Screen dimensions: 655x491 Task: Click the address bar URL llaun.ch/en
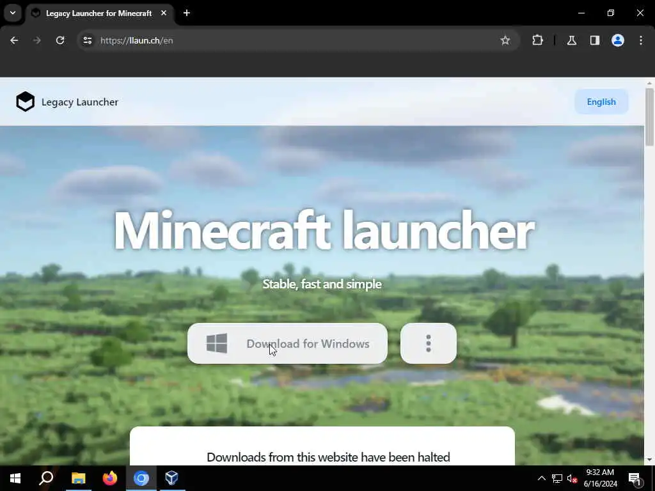click(137, 40)
